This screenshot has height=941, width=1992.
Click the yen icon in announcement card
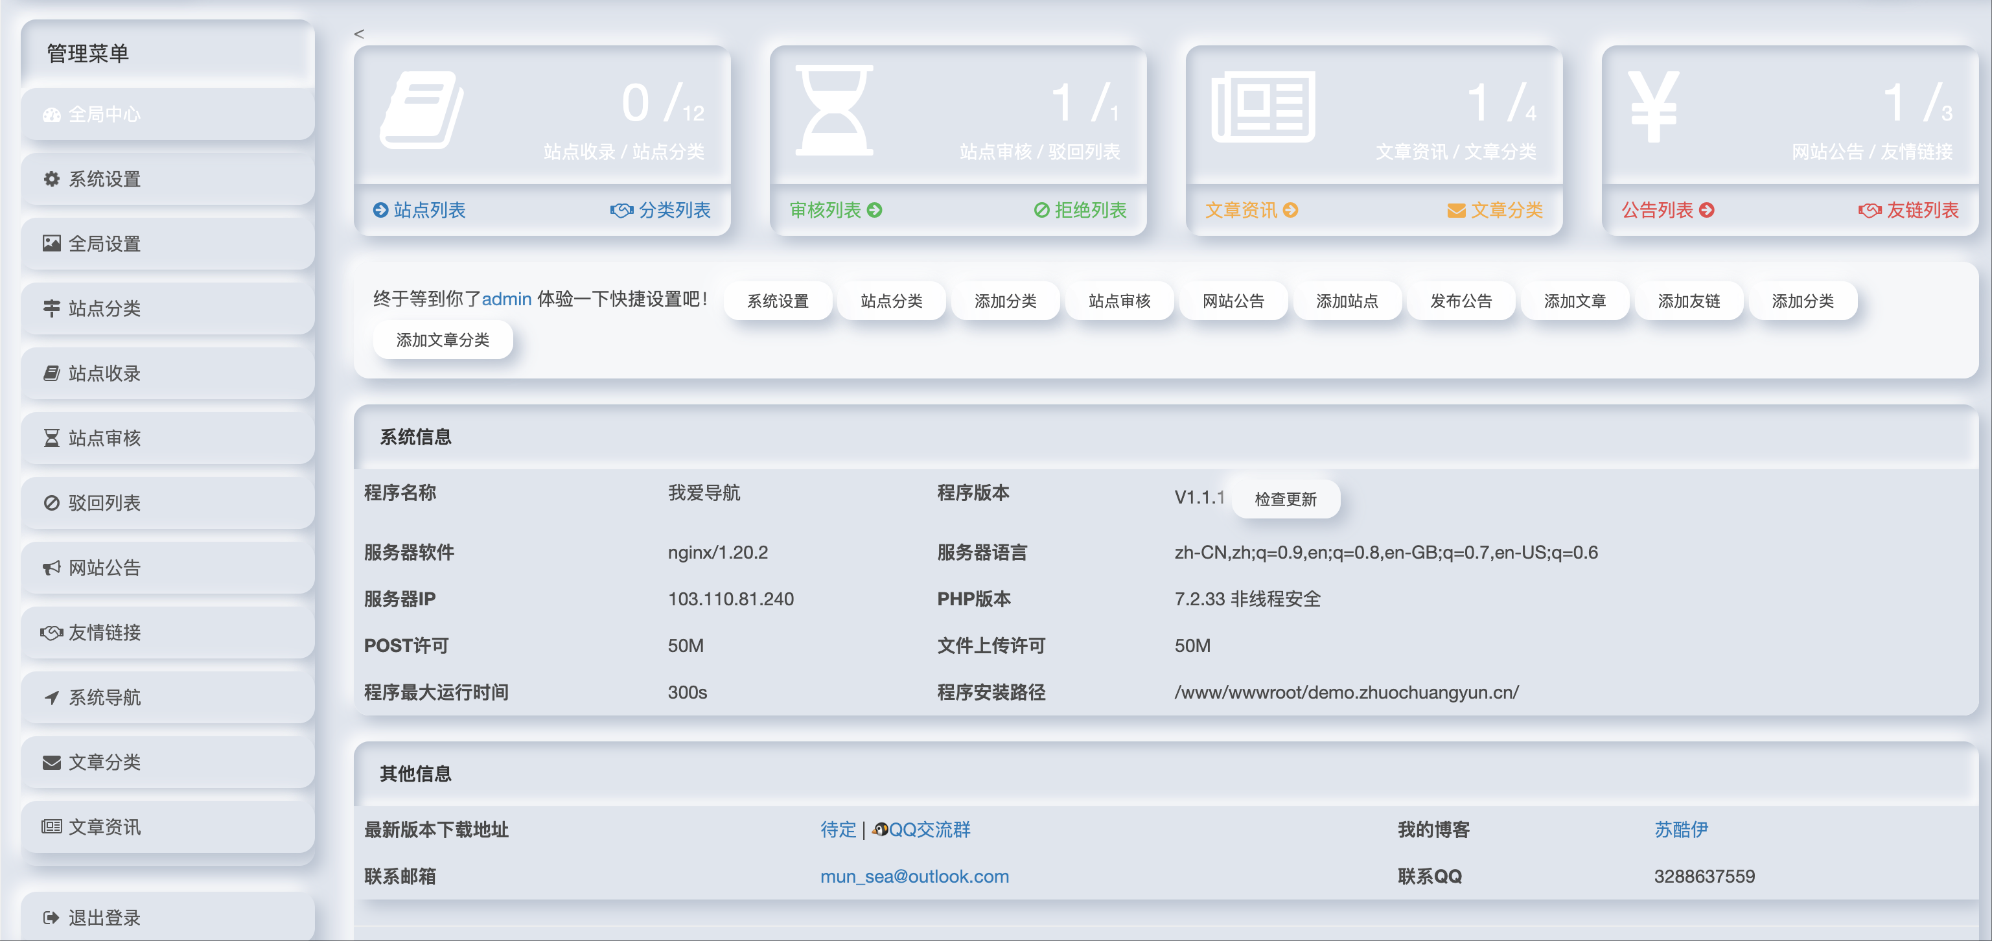[x=1653, y=107]
